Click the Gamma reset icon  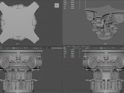pyautogui.click(x=47, y=48)
